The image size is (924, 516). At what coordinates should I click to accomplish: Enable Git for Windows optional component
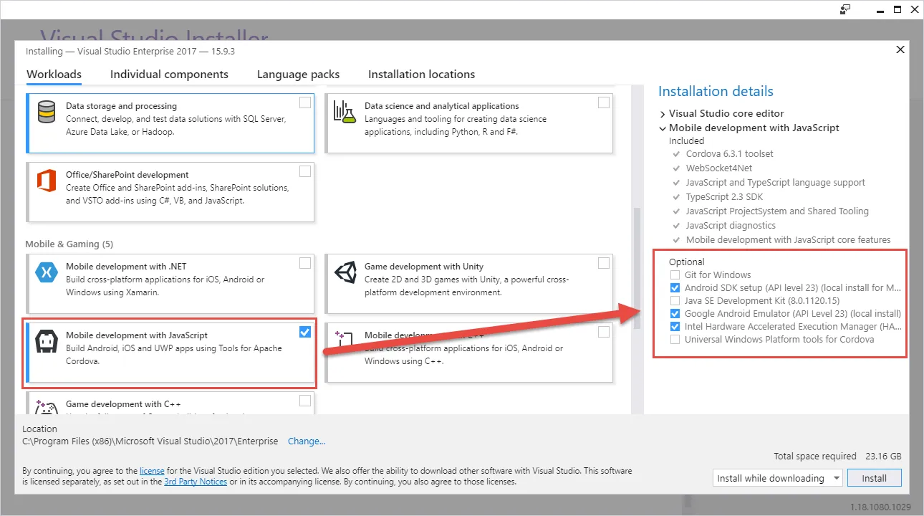pyautogui.click(x=675, y=275)
